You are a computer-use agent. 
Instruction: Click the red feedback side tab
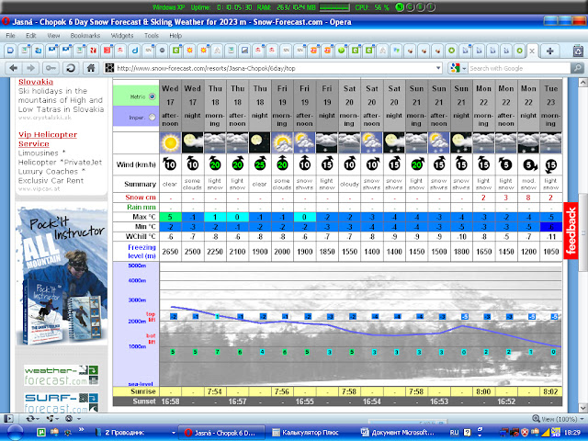[571, 231]
